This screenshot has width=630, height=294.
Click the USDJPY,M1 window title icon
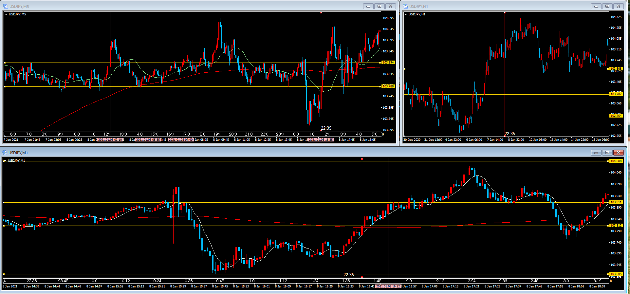[x=5, y=153]
